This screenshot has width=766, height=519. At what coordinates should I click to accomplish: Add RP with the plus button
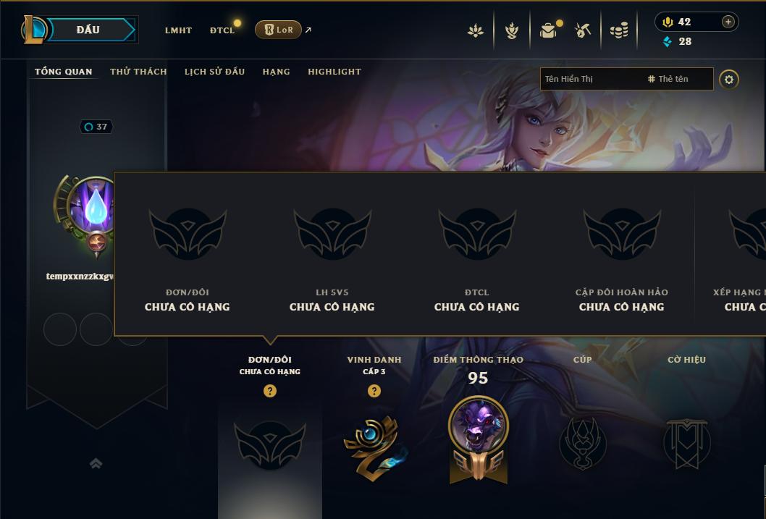coord(728,22)
